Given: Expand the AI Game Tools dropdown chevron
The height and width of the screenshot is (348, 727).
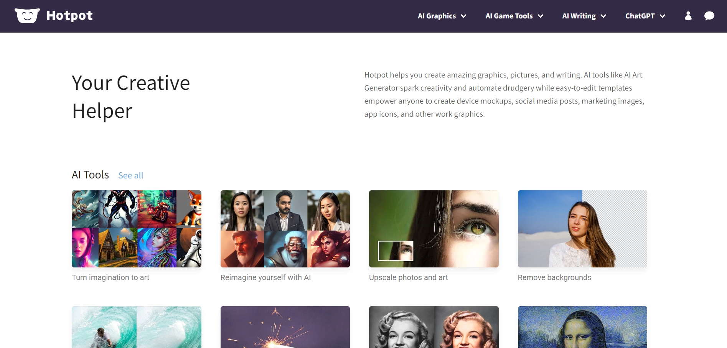Looking at the screenshot, I should [540, 16].
